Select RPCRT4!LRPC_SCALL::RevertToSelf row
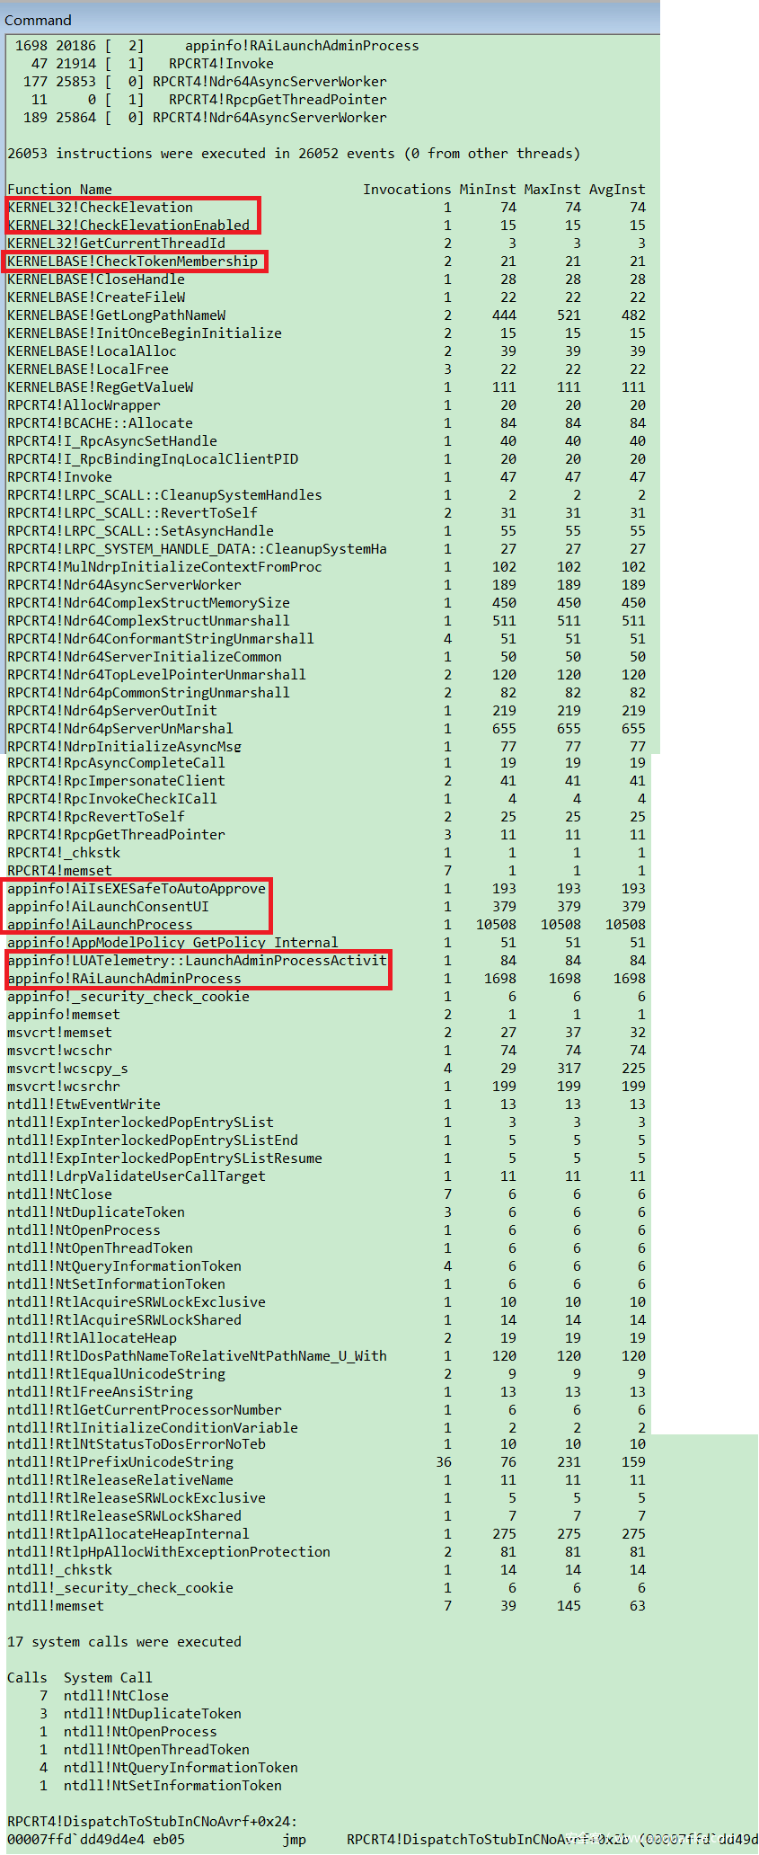Image resolution: width=759 pixels, height=1855 pixels. (x=326, y=512)
